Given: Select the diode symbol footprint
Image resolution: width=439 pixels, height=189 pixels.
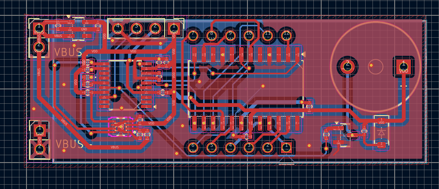Looking at the screenshot, I should click(x=381, y=132).
